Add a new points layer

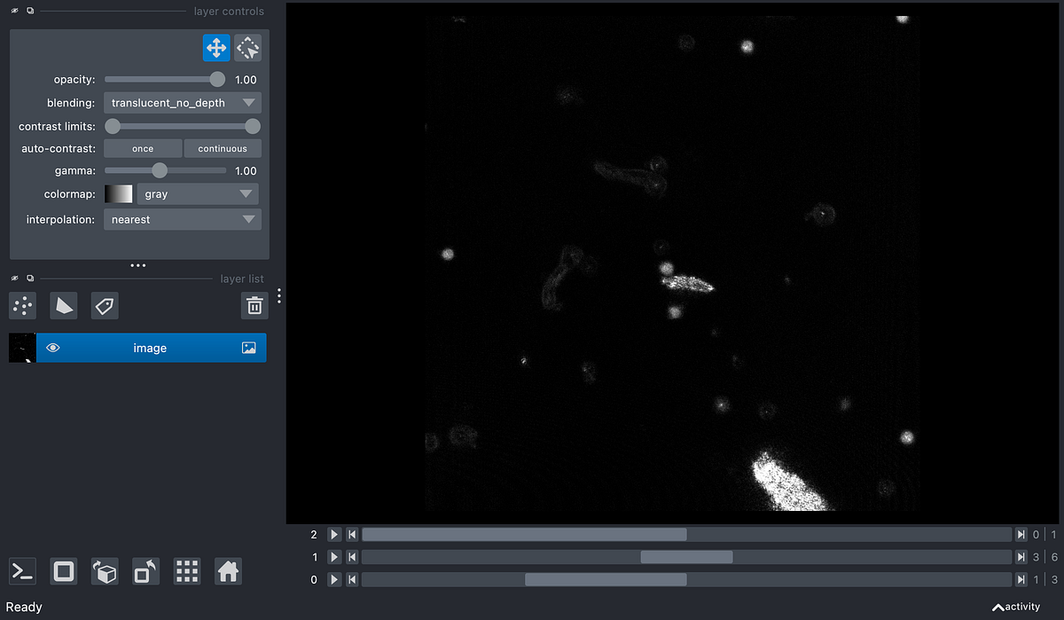(21, 305)
